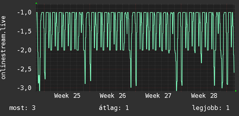Image resolution: width=239 pixels, height=116 pixels.
Task: Select the Week 25 label
Action: click(67, 96)
